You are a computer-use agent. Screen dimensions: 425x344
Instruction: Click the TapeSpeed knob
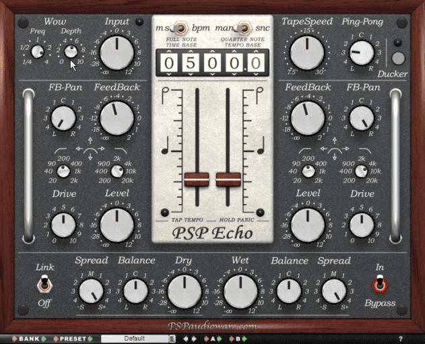[x=307, y=53]
